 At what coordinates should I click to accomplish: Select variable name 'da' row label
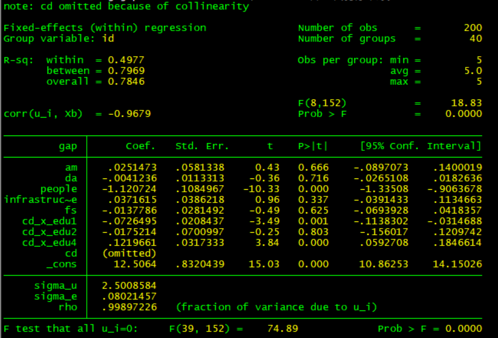[x=71, y=178]
